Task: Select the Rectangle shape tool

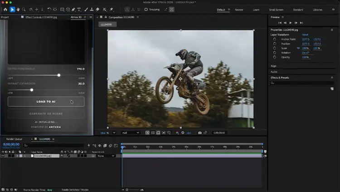Action: (x=62, y=10)
